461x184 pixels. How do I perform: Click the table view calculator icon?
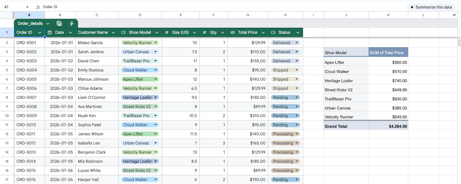(x=59, y=23)
